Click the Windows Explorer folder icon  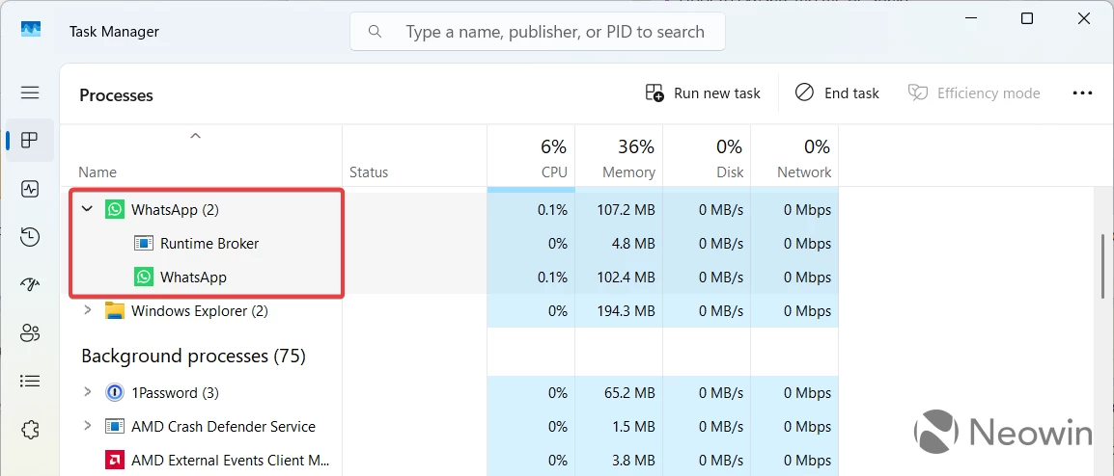[x=114, y=310]
